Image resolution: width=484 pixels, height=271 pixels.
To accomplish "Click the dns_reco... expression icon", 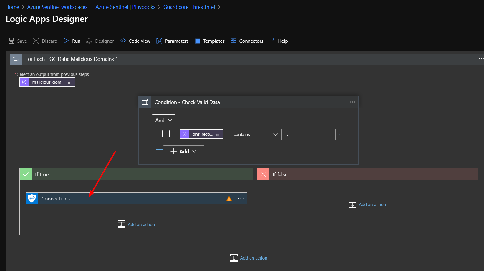I will [185, 134].
